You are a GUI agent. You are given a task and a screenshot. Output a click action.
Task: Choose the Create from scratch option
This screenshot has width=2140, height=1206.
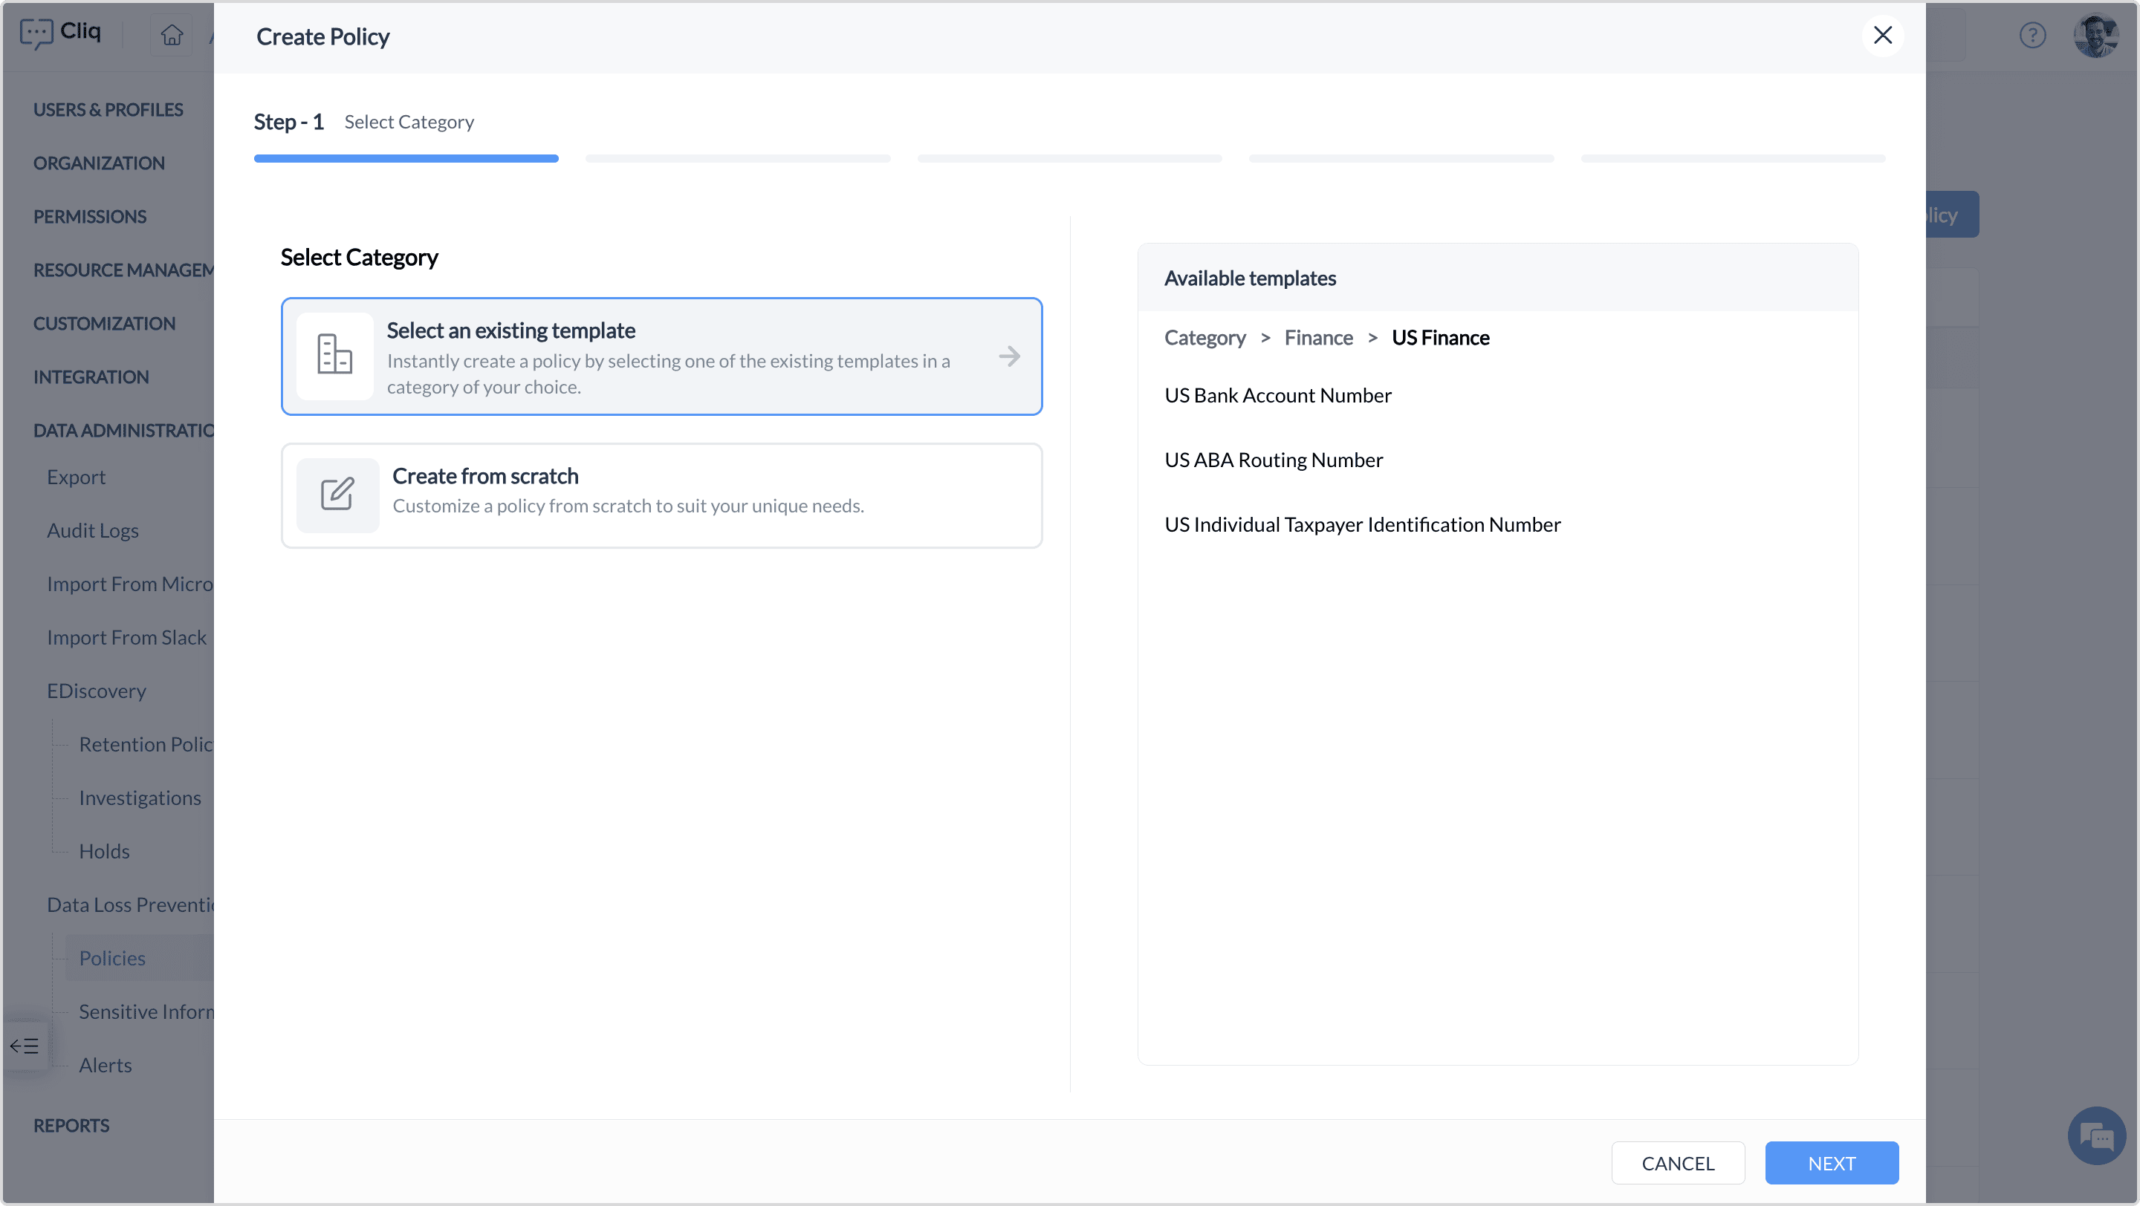(661, 495)
